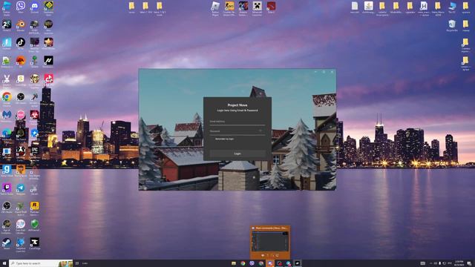Open File Explorer from the taskbar
475x267 pixels.
[x=234, y=263]
